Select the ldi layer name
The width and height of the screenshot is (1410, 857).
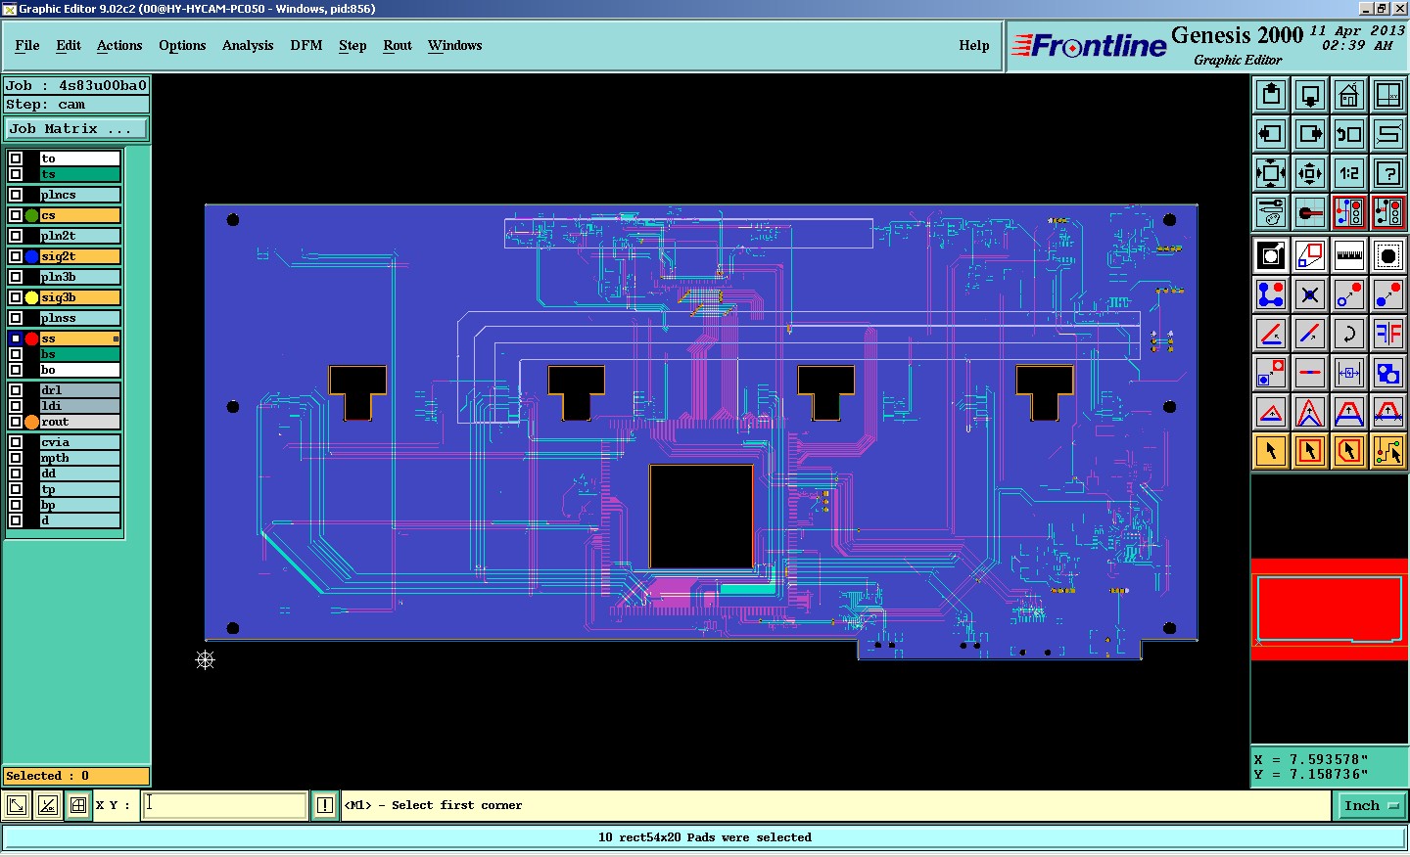pos(80,406)
